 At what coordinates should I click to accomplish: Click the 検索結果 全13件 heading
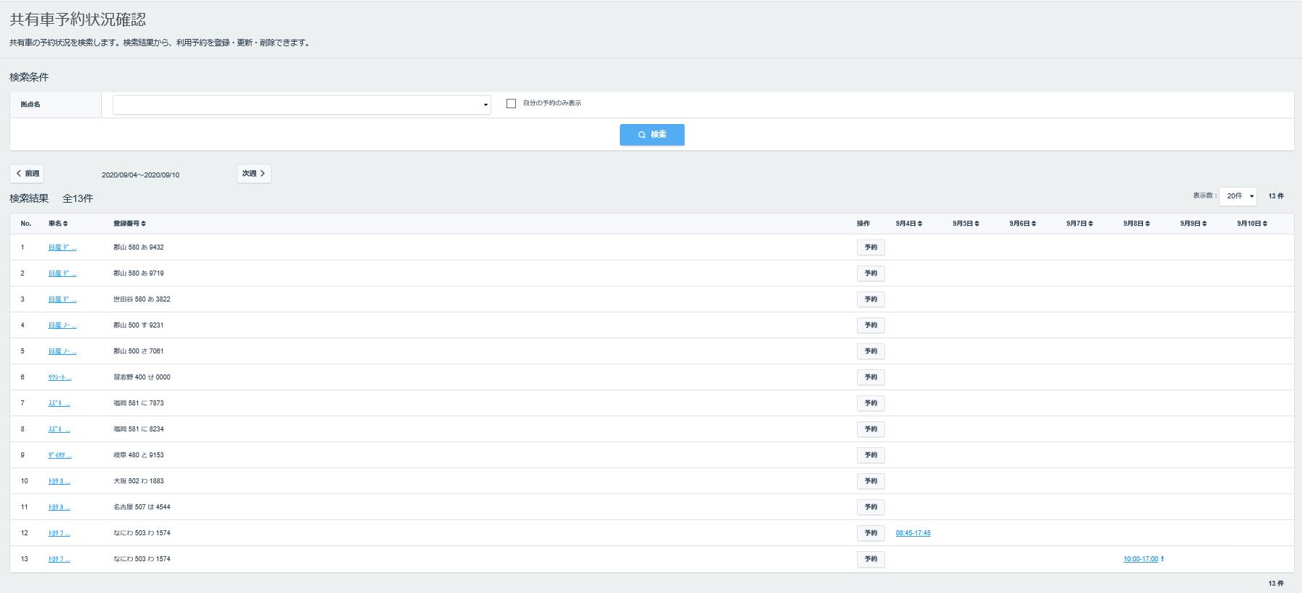tap(51, 198)
